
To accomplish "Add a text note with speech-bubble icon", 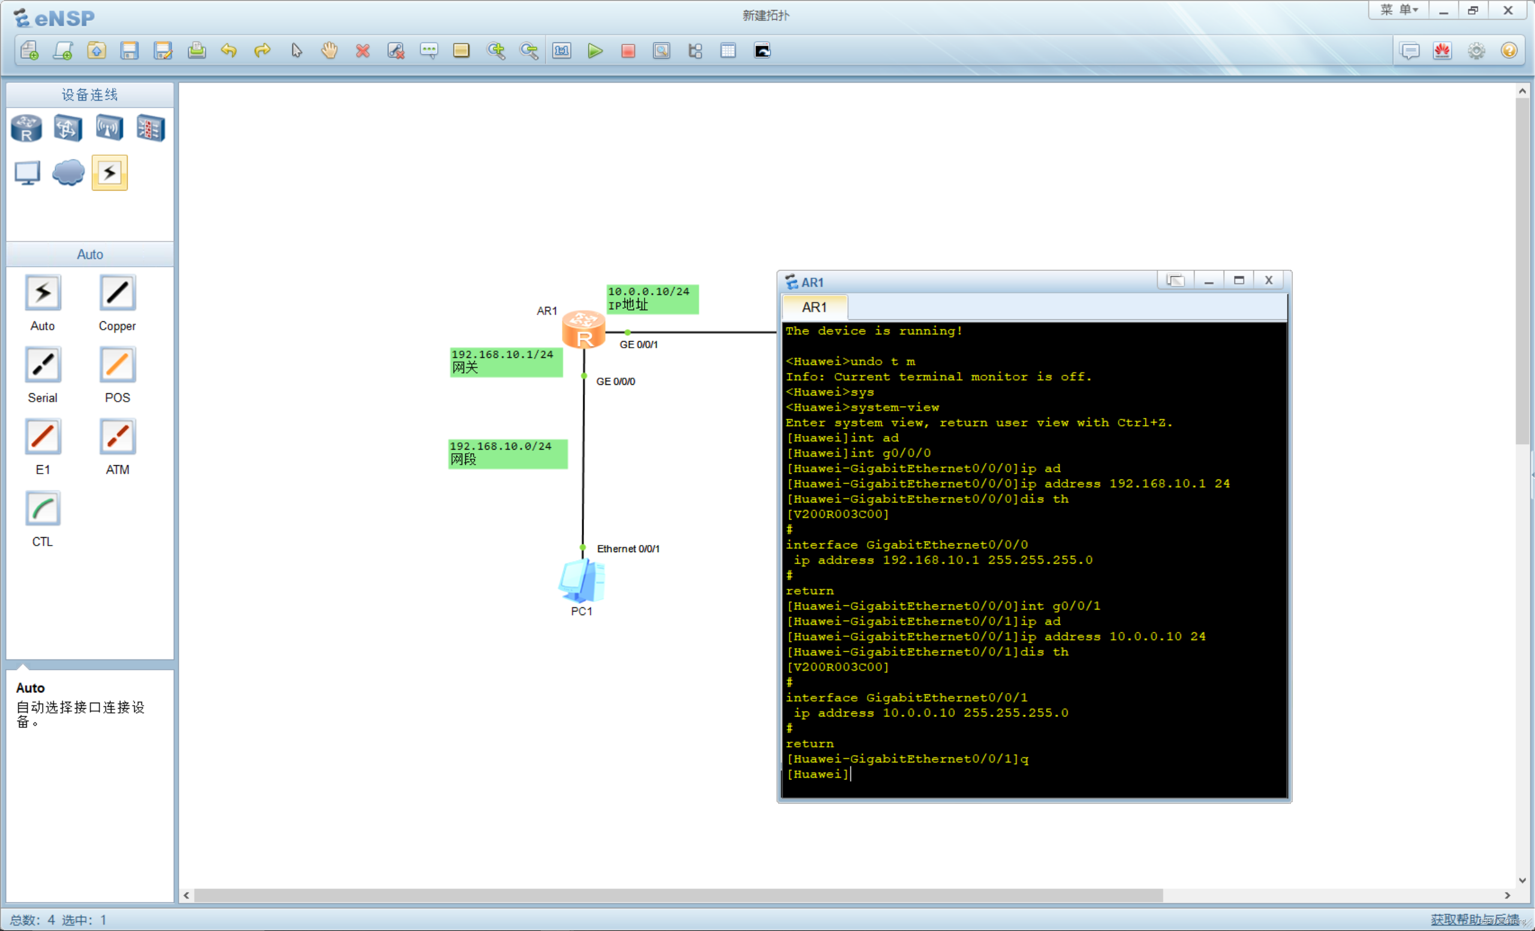I will point(429,50).
